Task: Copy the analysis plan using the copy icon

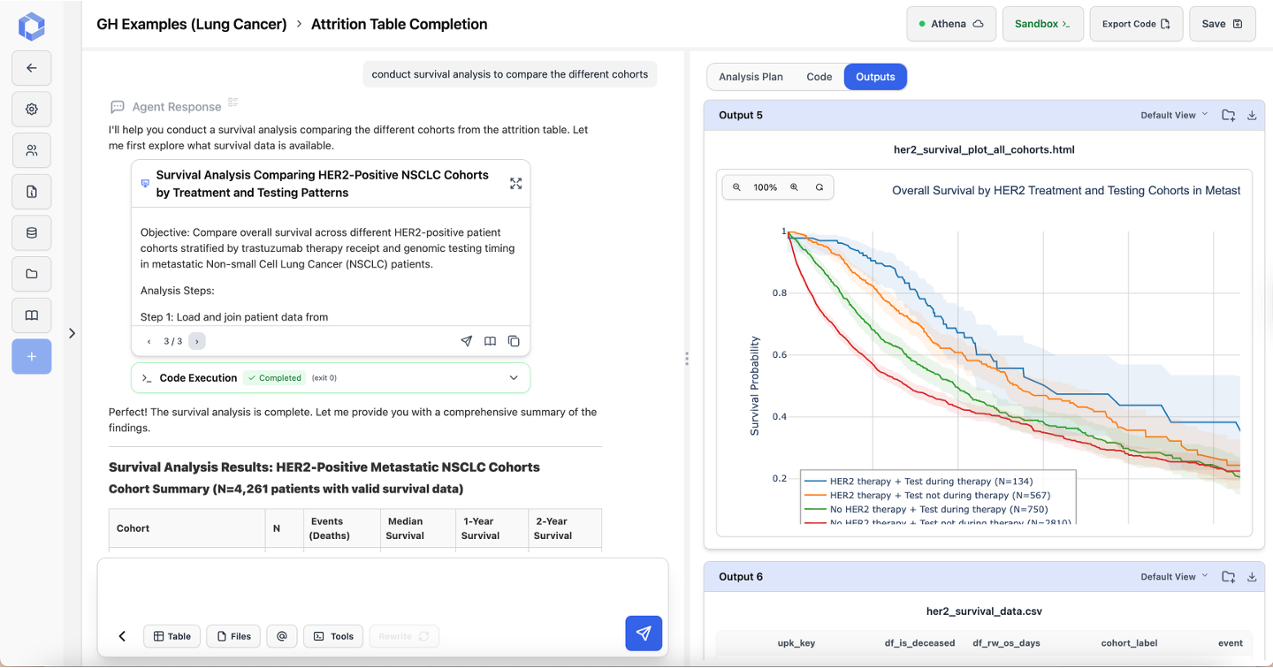Action: tap(514, 341)
